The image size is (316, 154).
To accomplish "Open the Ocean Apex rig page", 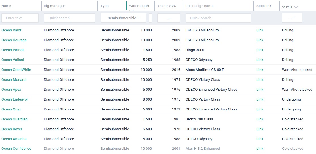I will click(11, 90).
